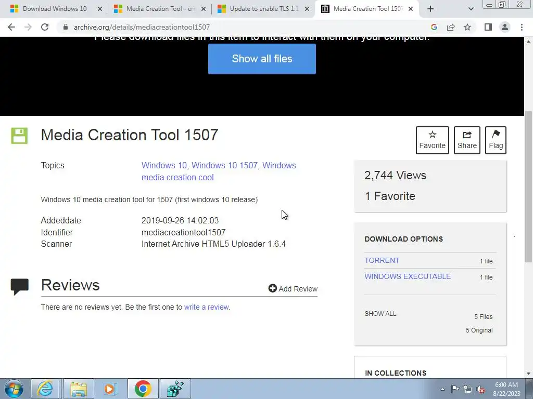The height and width of the screenshot is (399, 533).
Task: Open the Windows Start menu
Action: point(14,389)
